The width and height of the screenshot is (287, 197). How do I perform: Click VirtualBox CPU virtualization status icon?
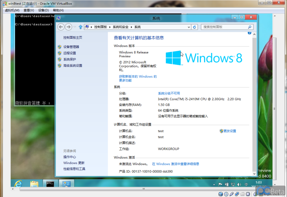tap(248, 194)
